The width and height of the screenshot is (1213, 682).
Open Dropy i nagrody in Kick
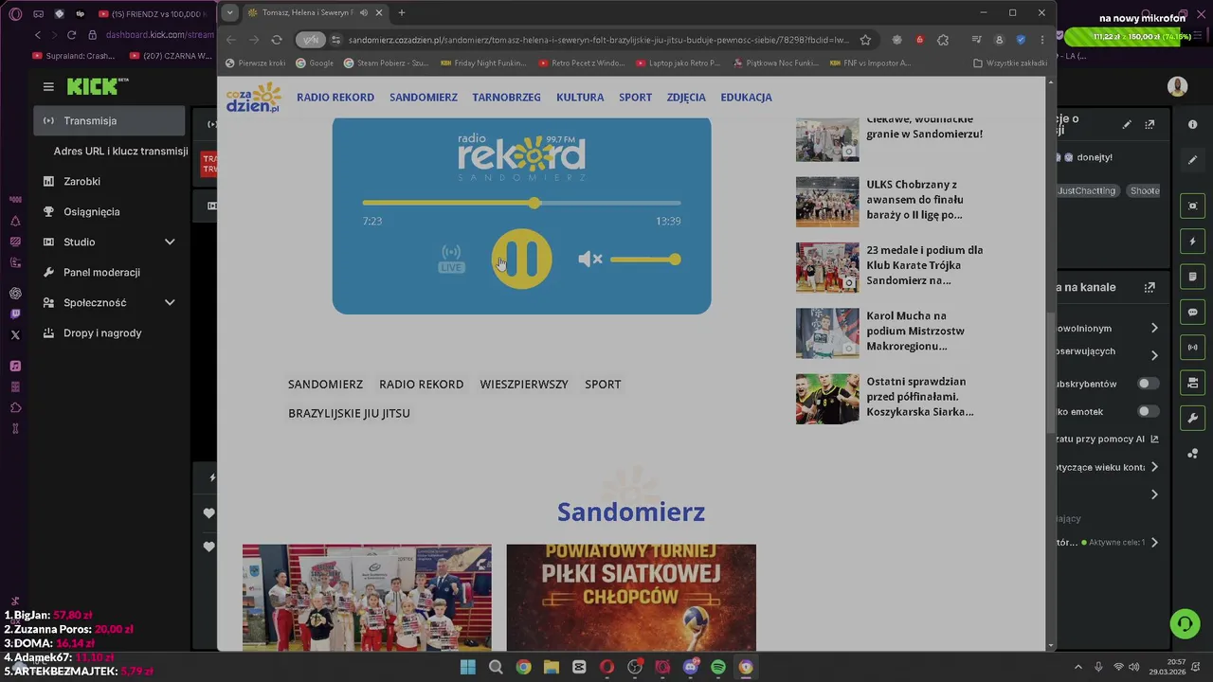(x=102, y=332)
